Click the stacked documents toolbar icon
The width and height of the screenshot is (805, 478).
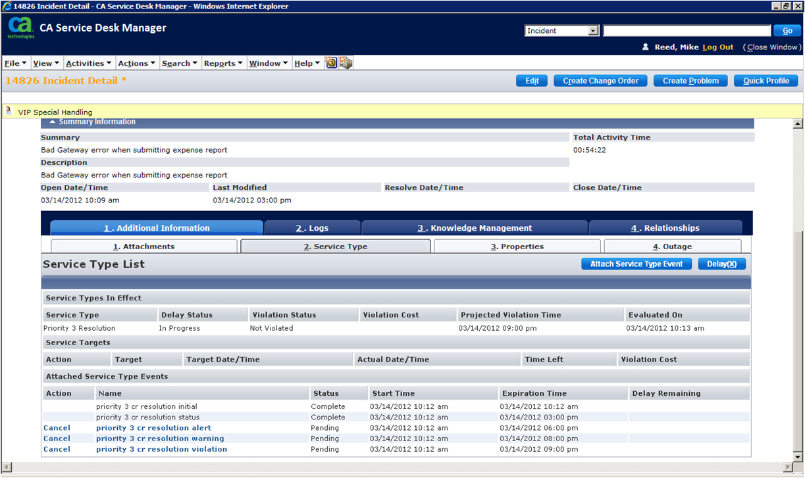click(346, 63)
